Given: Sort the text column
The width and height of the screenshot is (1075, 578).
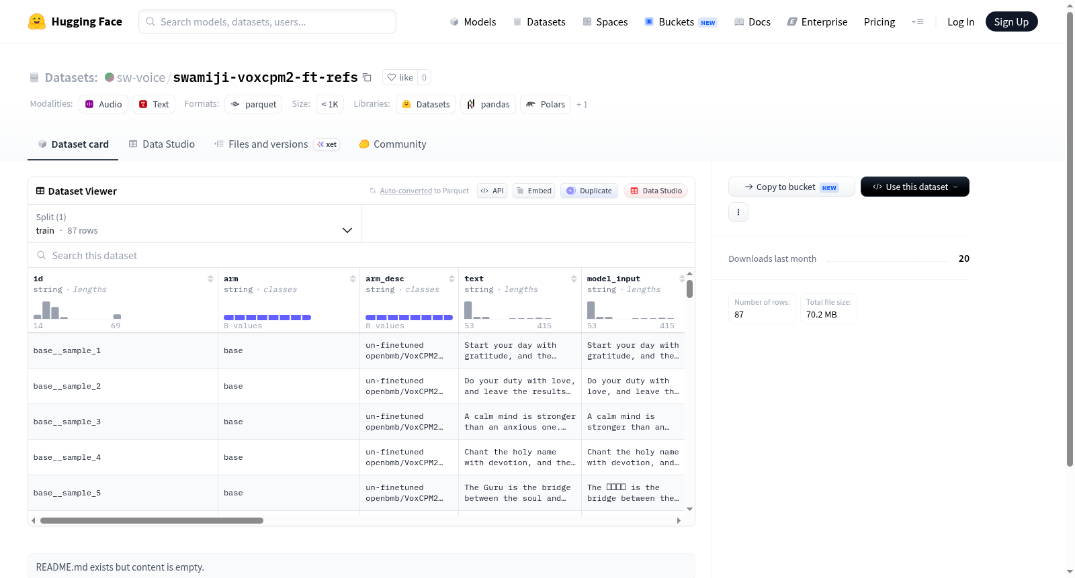Looking at the screenshot, I should 574,279.
